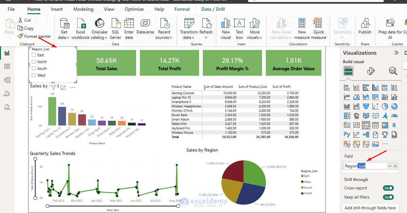This screenshot has width=407, height=213.
Task: Select the Pie chart visual
Action: pos(385,106)
